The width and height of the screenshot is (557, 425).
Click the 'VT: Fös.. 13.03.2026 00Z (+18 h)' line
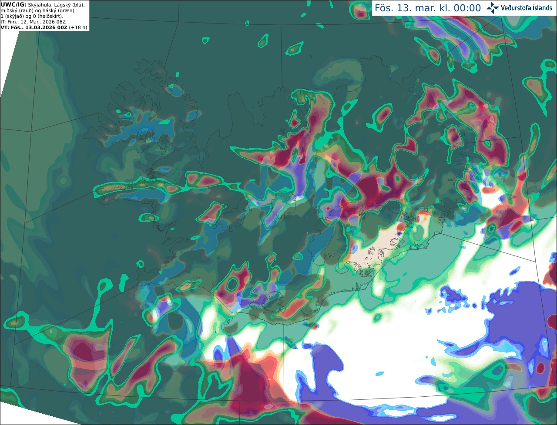[44, 27]
